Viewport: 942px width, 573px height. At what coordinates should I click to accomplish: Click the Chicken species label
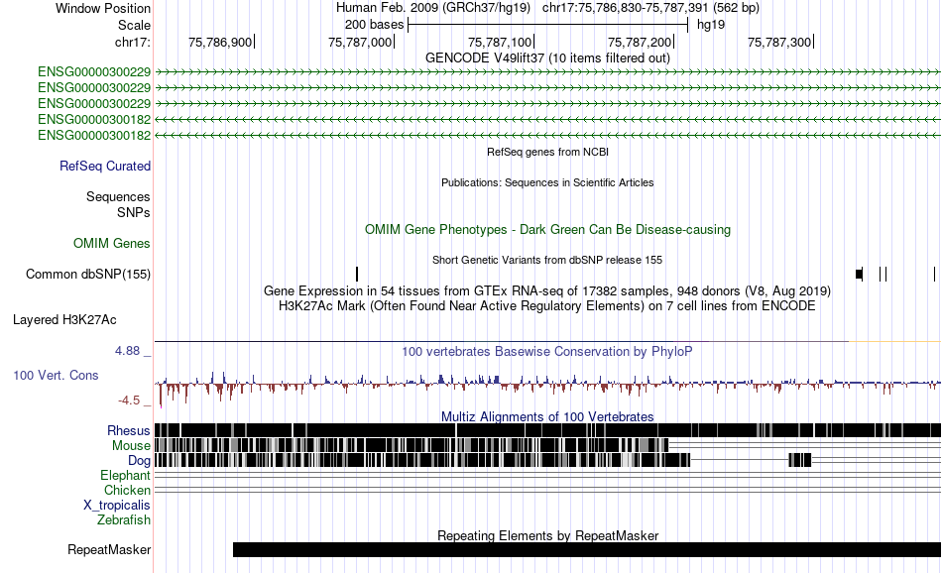127,490
